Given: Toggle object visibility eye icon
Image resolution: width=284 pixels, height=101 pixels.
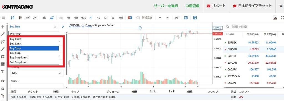Looking at the screenshot, I should point(3,81).
